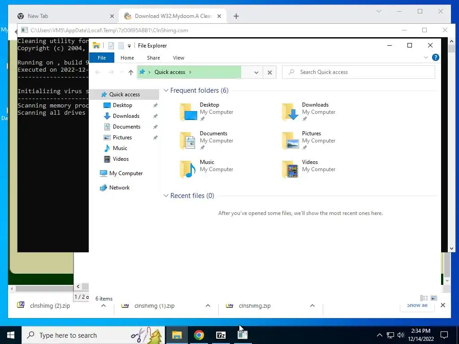Click the network icon in system tray
459x344 pixels.
pyautogui.click(x=390, y=335)
